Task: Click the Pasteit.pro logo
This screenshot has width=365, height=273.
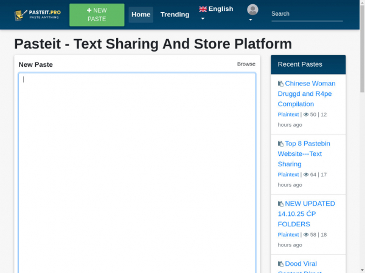Action: pos(37,14)
